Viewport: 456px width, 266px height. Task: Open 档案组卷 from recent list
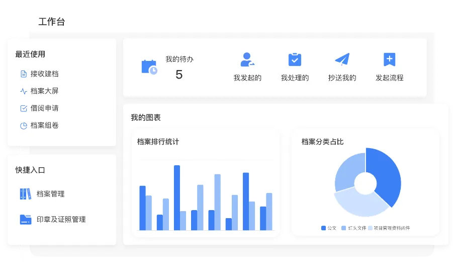point(45,125)
